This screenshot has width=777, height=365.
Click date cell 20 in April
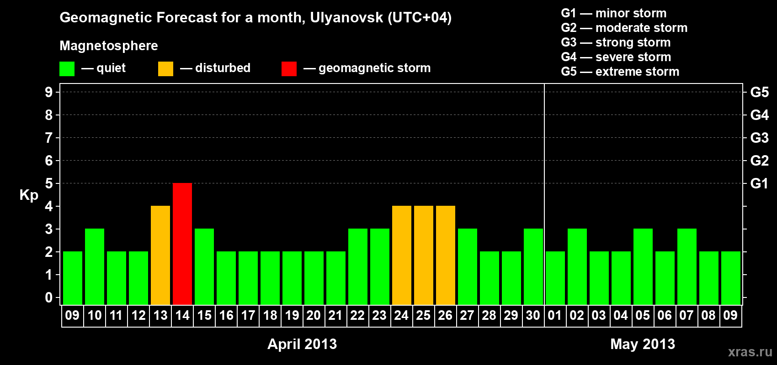click(x=314, y=316)
